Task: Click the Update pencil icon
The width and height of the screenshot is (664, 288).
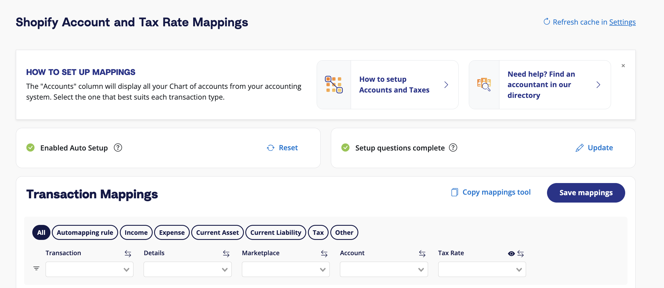Action: coord(580,148)
